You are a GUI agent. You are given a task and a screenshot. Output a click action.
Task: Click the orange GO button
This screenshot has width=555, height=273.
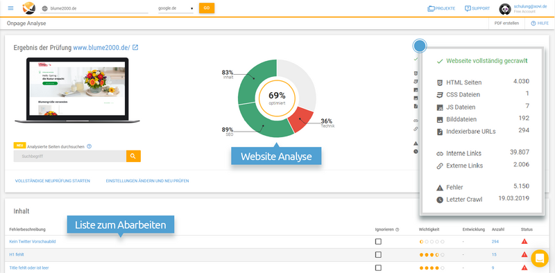207,8
